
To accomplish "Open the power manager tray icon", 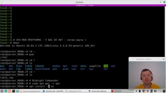I will 151,91.
